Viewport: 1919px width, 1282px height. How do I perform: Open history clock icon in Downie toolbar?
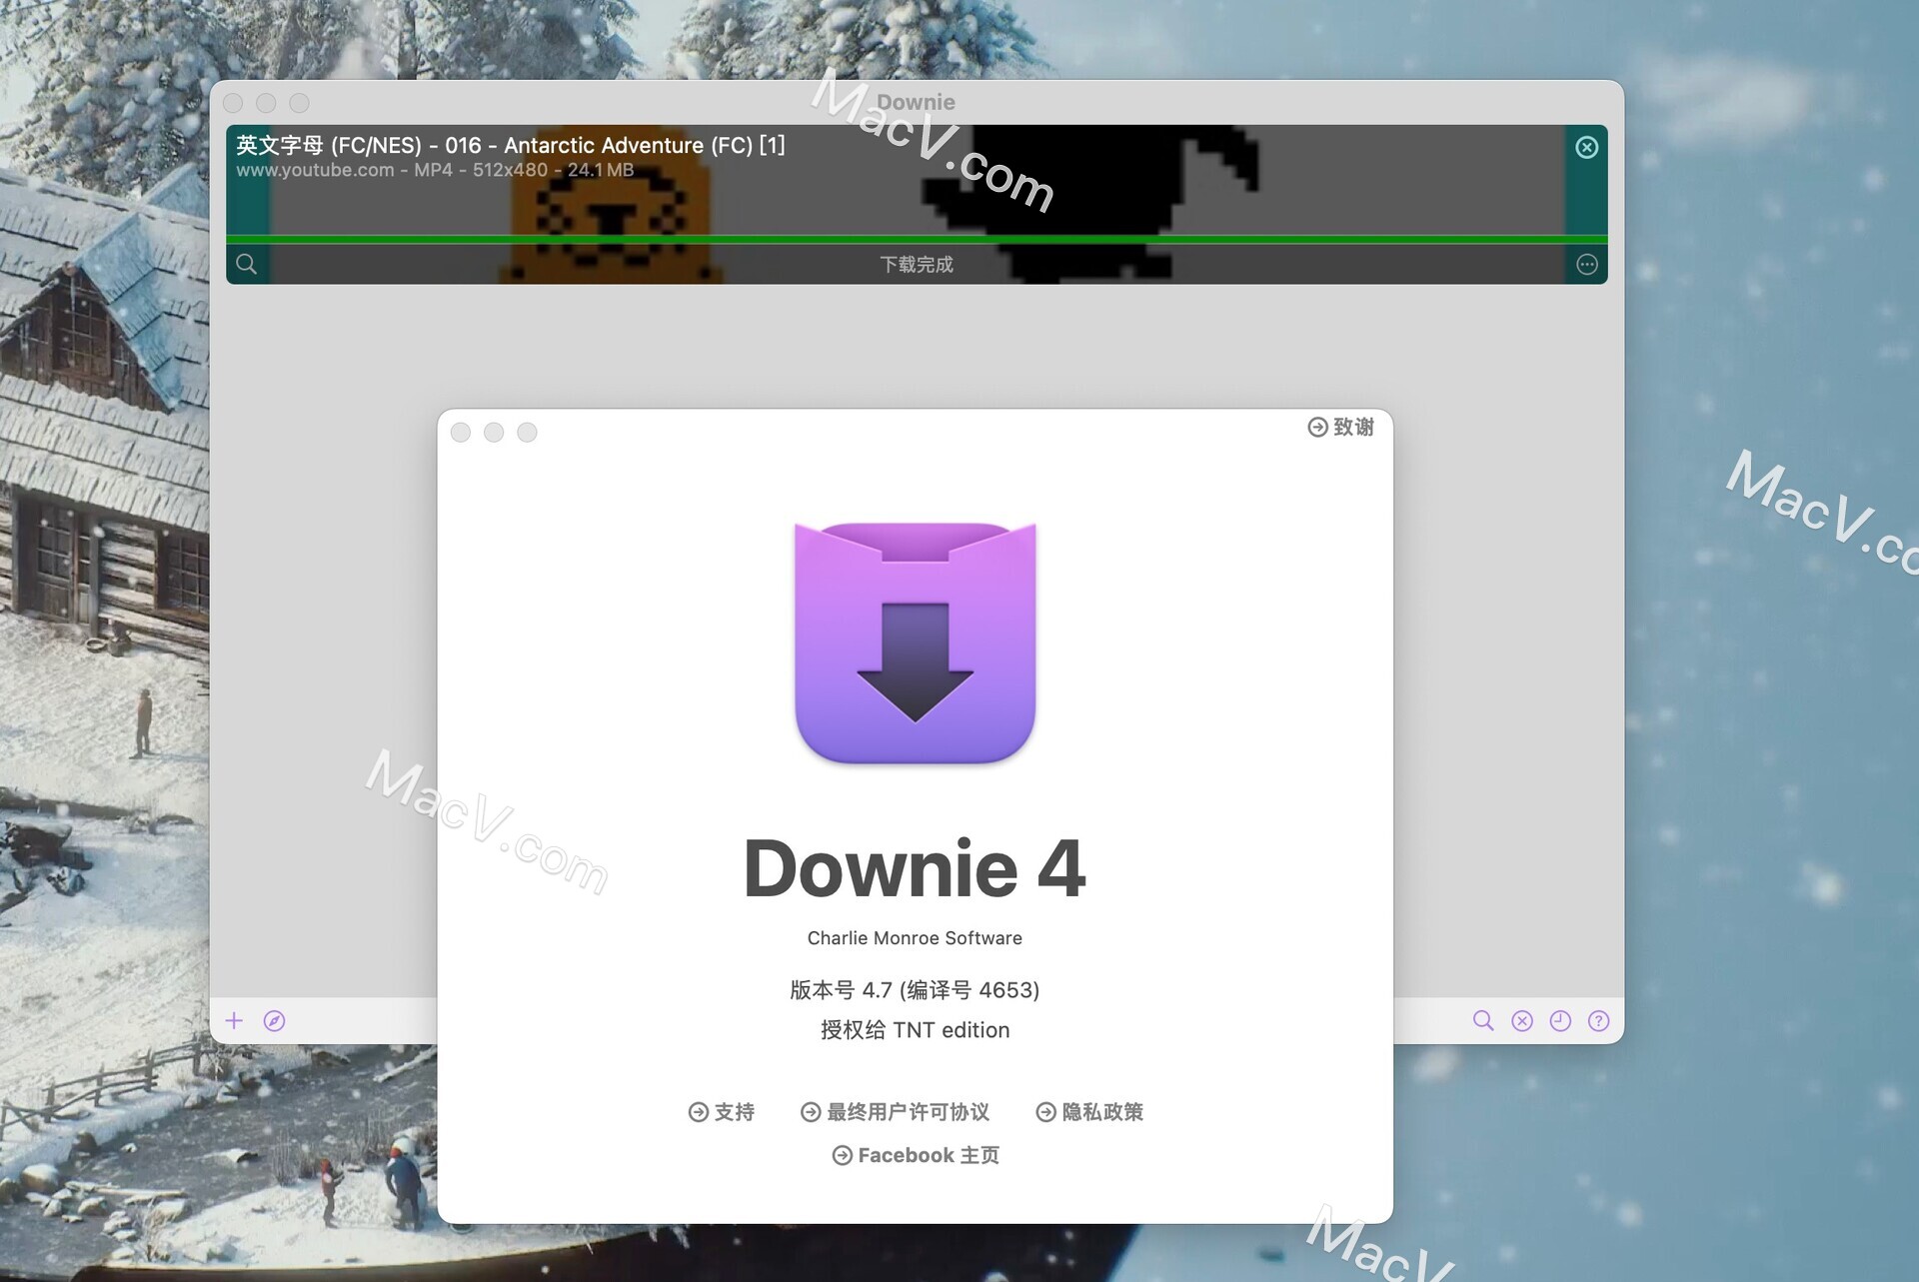coord(1560,1020)
